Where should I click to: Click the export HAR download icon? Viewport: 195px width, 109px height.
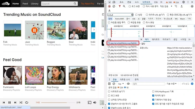coord(109,10)
